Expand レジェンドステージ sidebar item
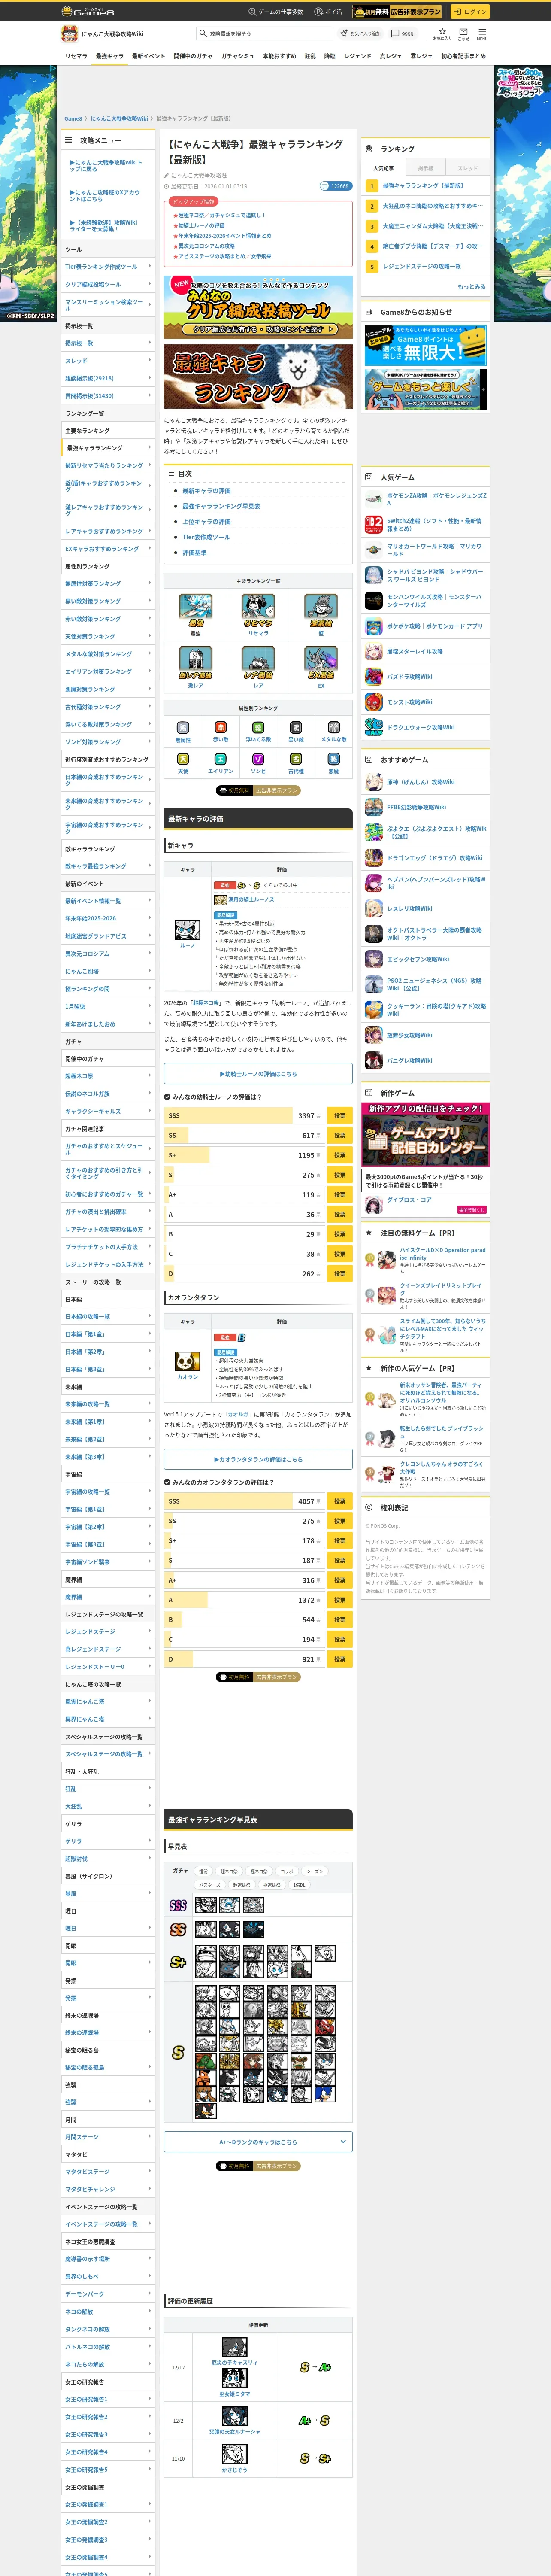This screenshot has width=551, height=2576. tap(108, 1632)
